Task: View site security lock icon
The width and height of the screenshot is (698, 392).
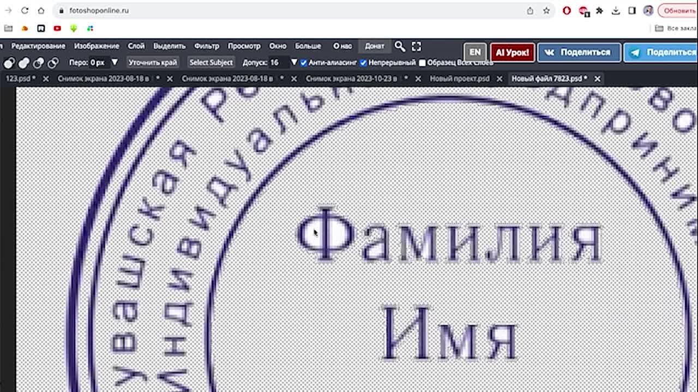Action: tap(61, 10)
